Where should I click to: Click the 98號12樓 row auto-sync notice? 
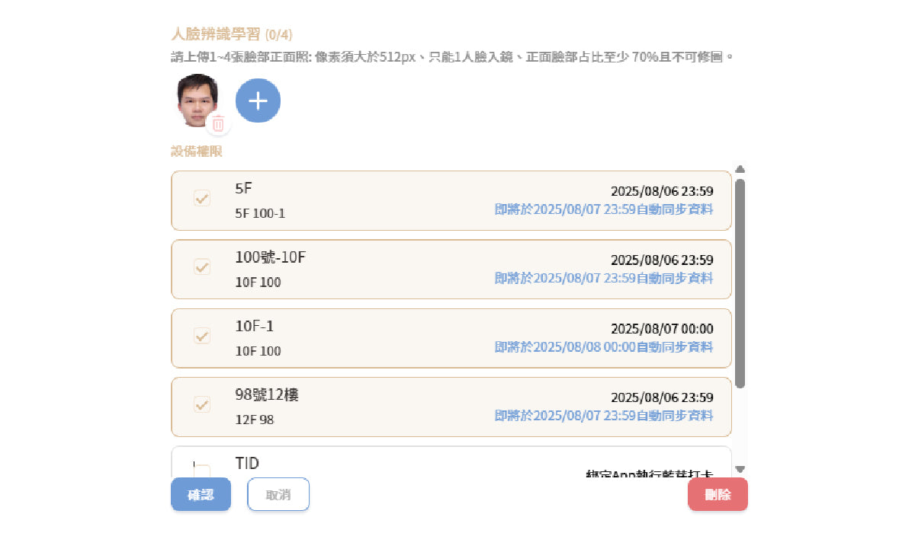(x=604, y=415)
